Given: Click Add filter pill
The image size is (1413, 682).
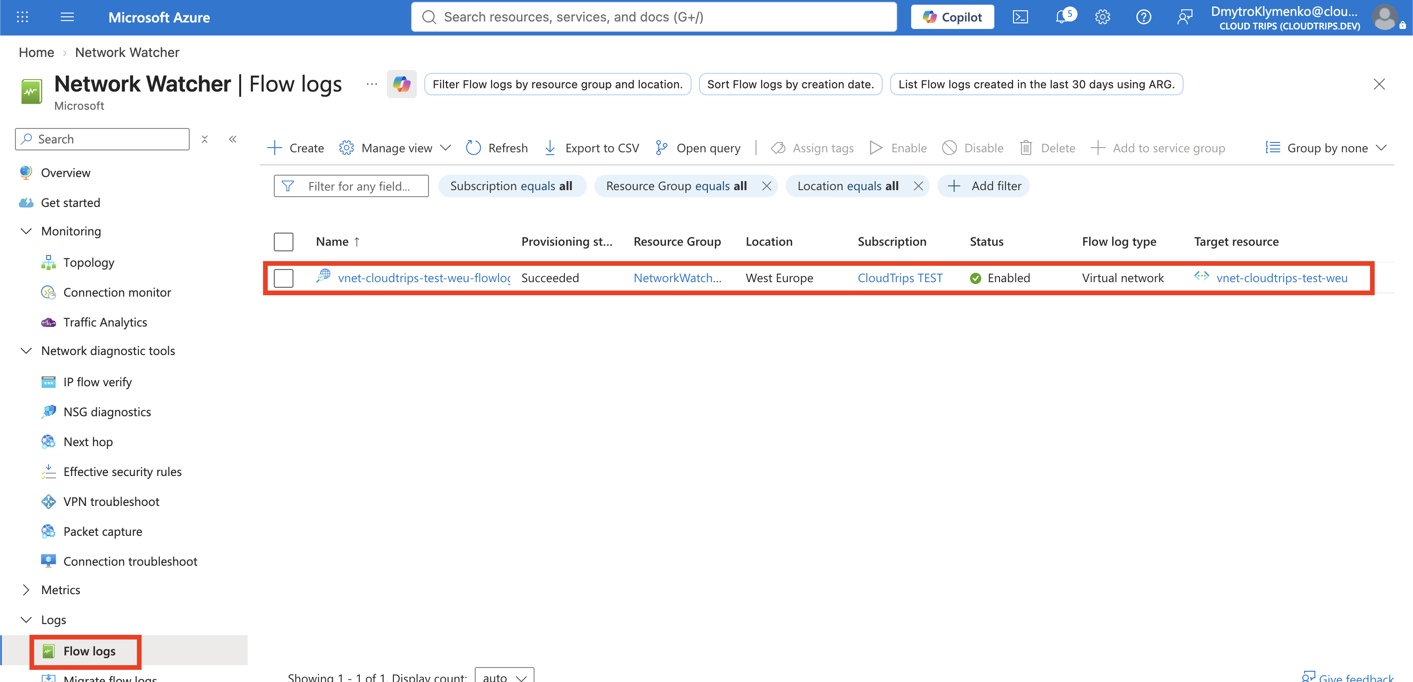Looking at the screenshot, I should point(984,186).
